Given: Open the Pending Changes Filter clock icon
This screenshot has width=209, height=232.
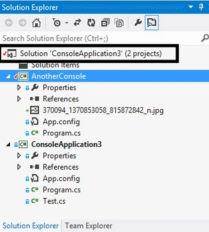Looking at the screenshot, I should tap(56, 23).
